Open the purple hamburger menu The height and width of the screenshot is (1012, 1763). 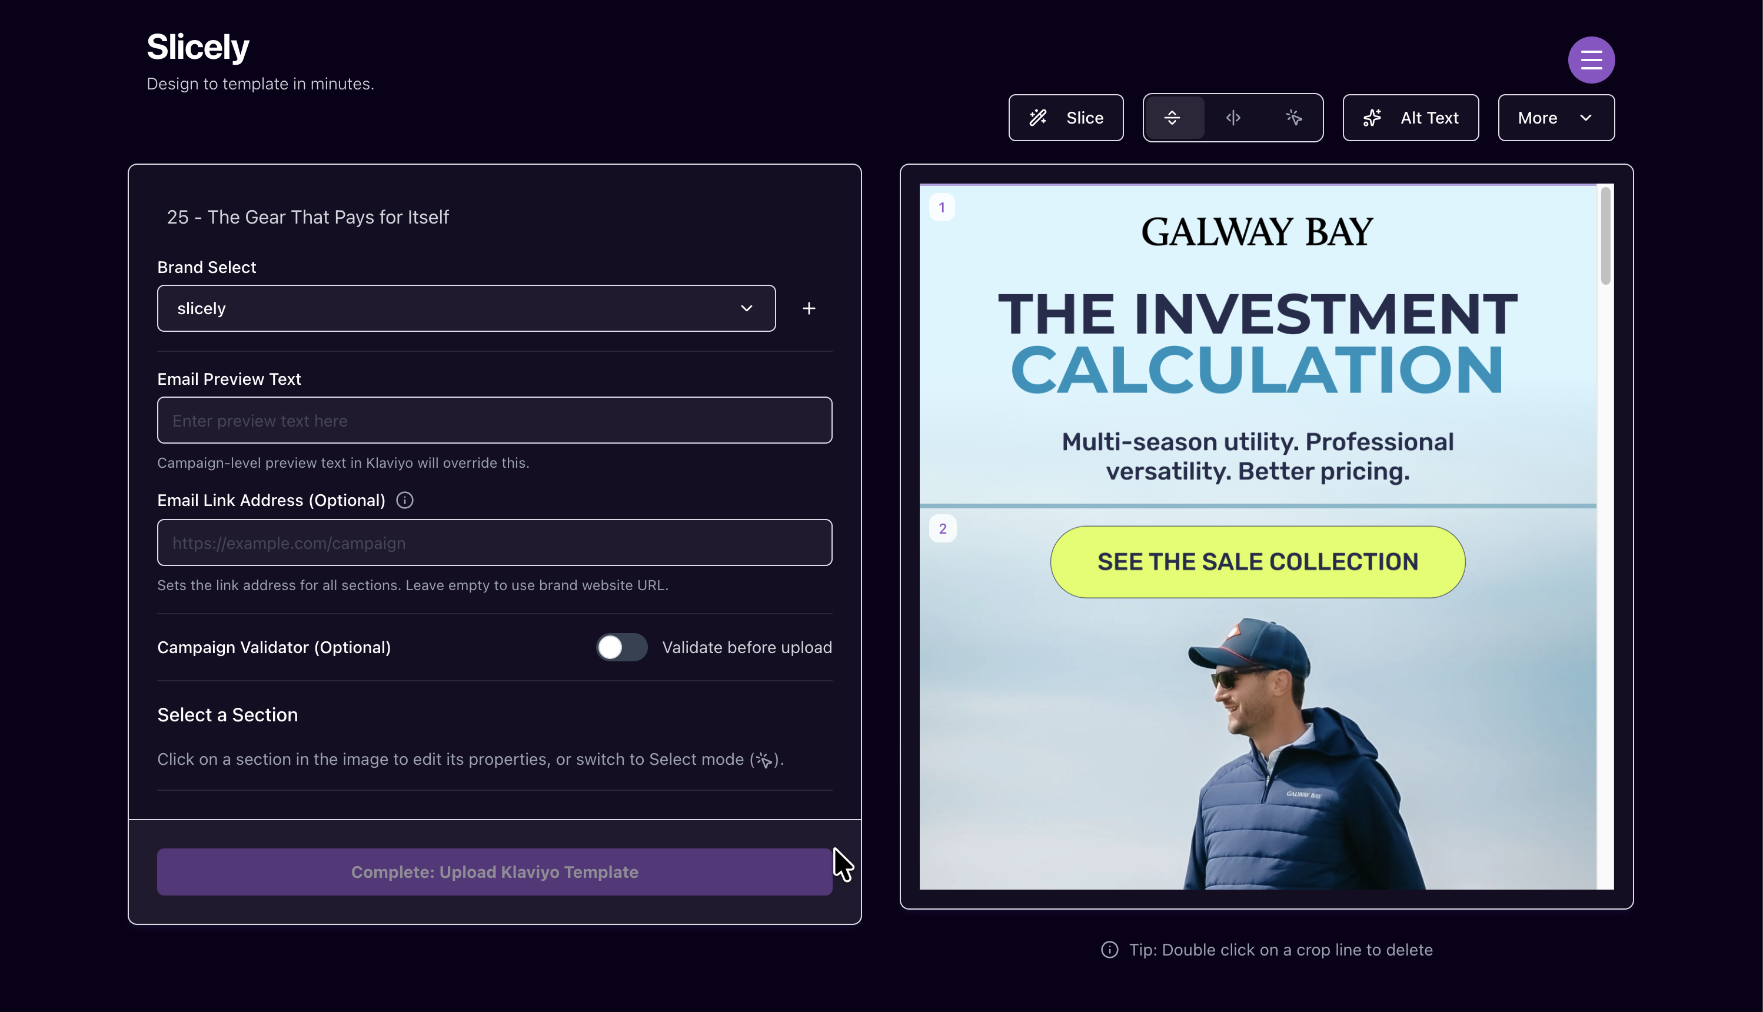pos(1591,60)
